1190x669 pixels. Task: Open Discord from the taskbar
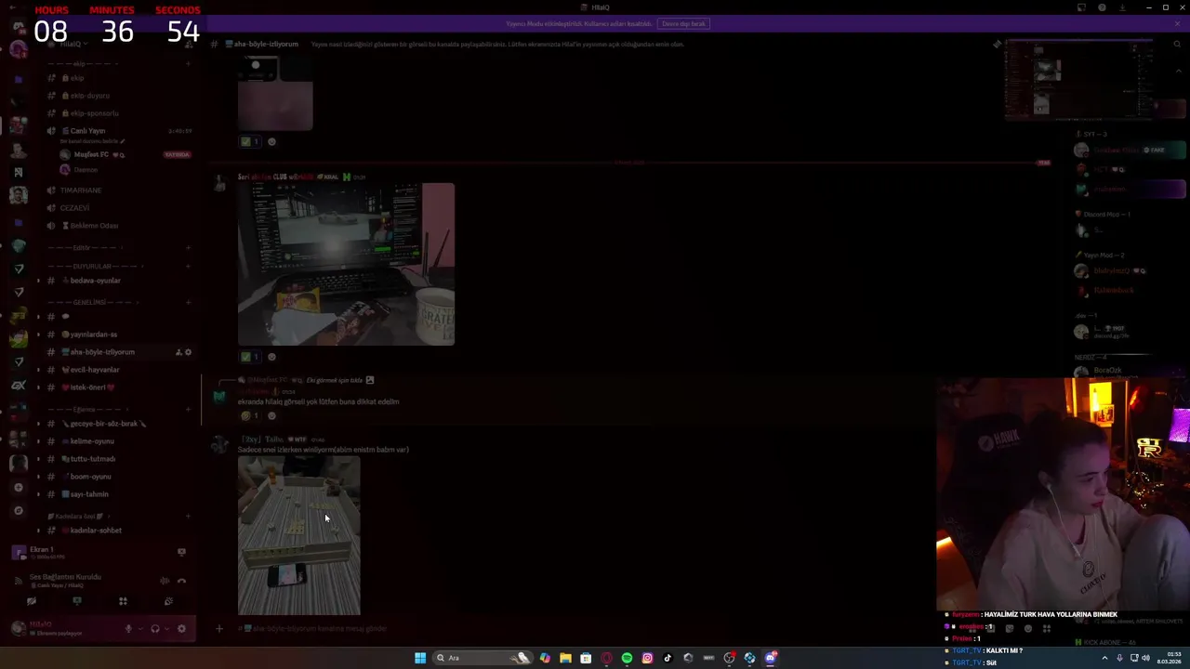771,658
